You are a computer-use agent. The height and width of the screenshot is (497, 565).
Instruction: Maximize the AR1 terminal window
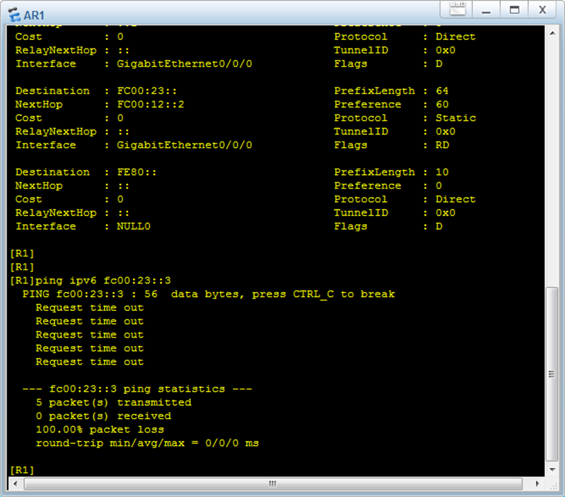(514, 10)
